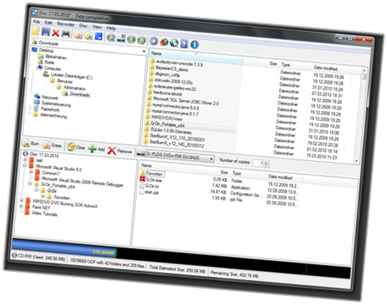
Task: Open the Desktop folder path dropdown arrow
Action: click(x=144, y=51)
